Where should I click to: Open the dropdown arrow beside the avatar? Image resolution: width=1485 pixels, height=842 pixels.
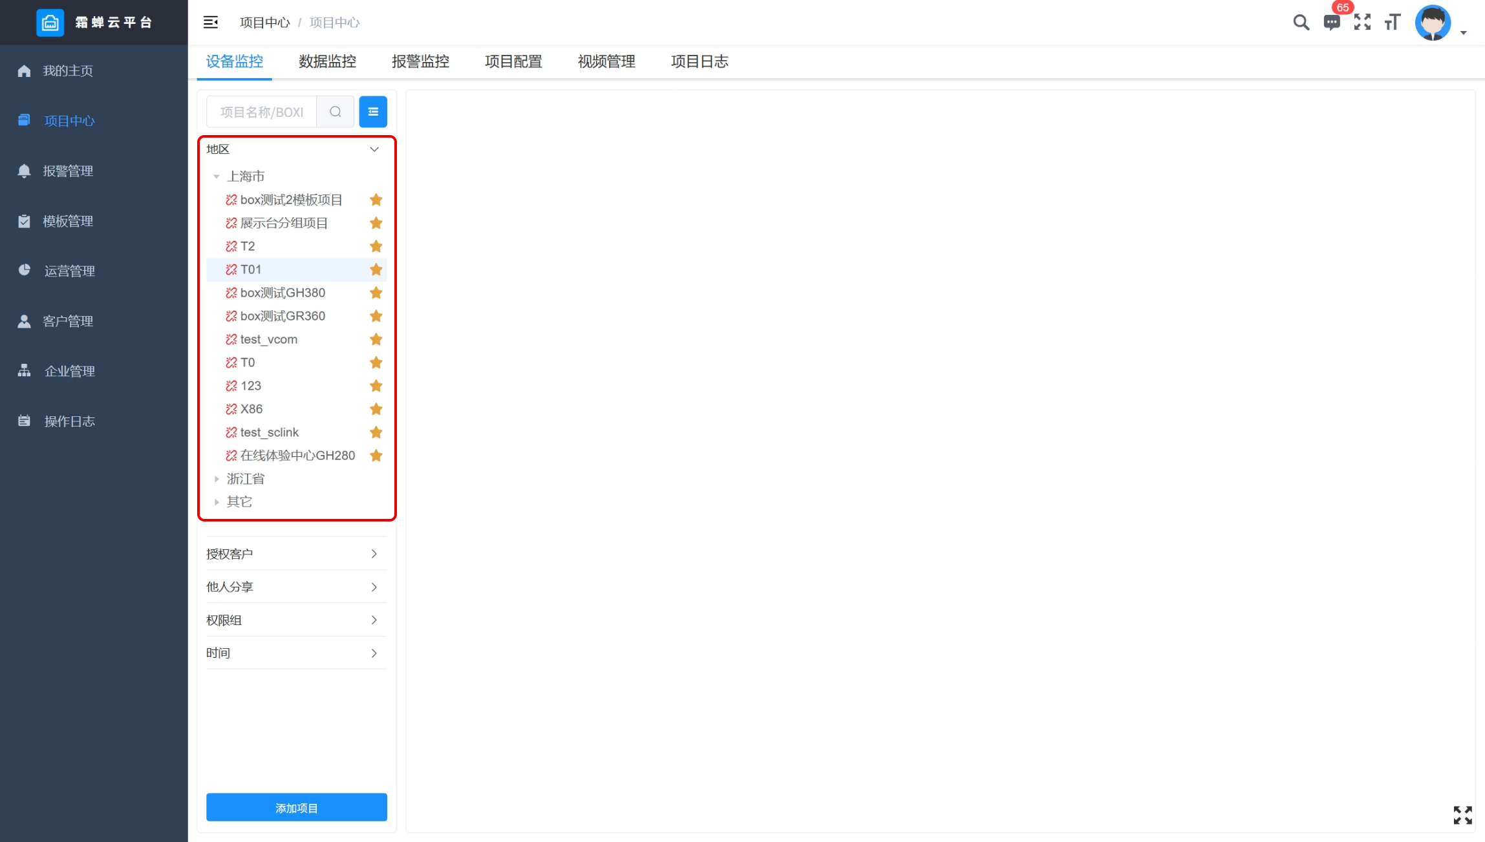click(x=1464, y=32)
